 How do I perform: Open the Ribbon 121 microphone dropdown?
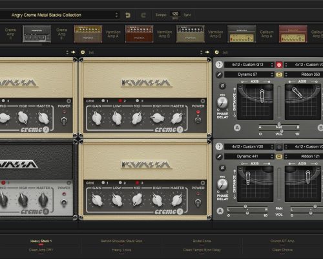(x=304, y=157)
